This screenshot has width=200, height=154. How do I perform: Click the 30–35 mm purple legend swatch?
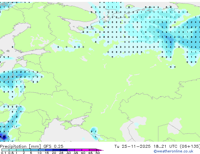(71, 150)
